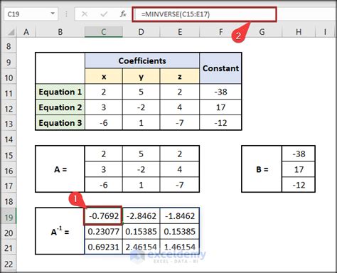Select cell D20 with 0.15385
The image size is (337, 273).
[141, 231]
